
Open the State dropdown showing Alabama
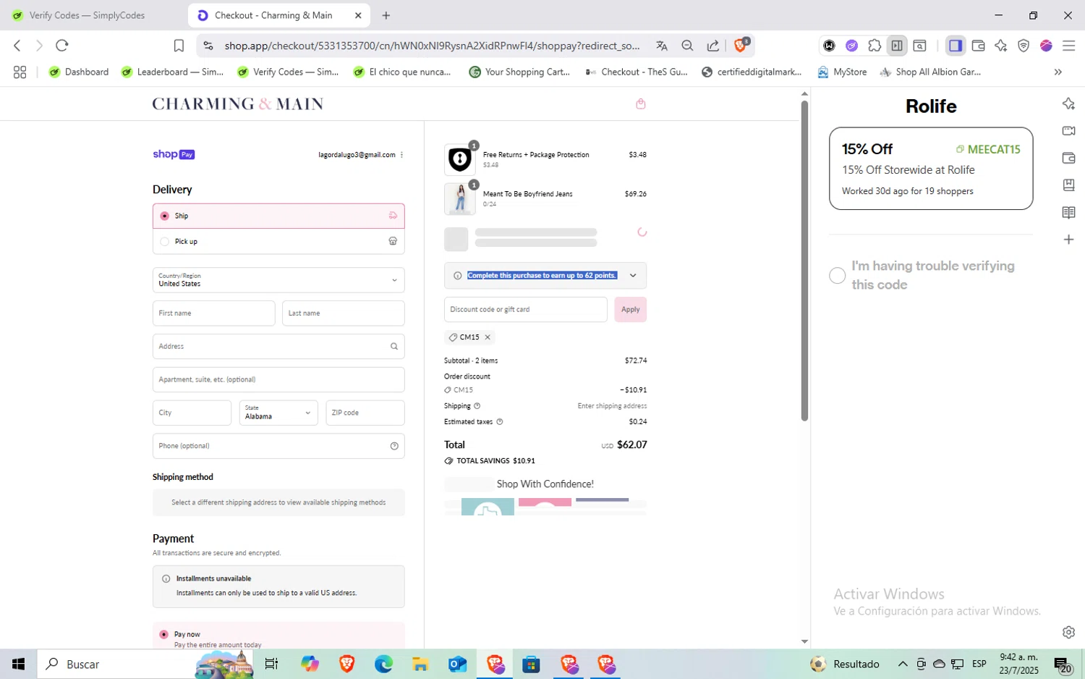tap(278, 413)
